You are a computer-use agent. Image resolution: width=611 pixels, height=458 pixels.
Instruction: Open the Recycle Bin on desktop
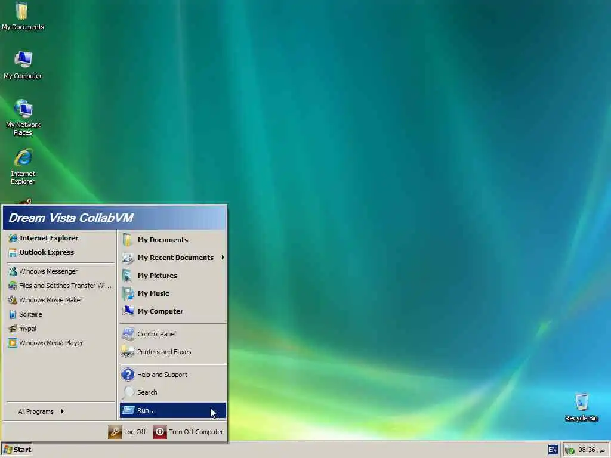click(x=581, y=407)
